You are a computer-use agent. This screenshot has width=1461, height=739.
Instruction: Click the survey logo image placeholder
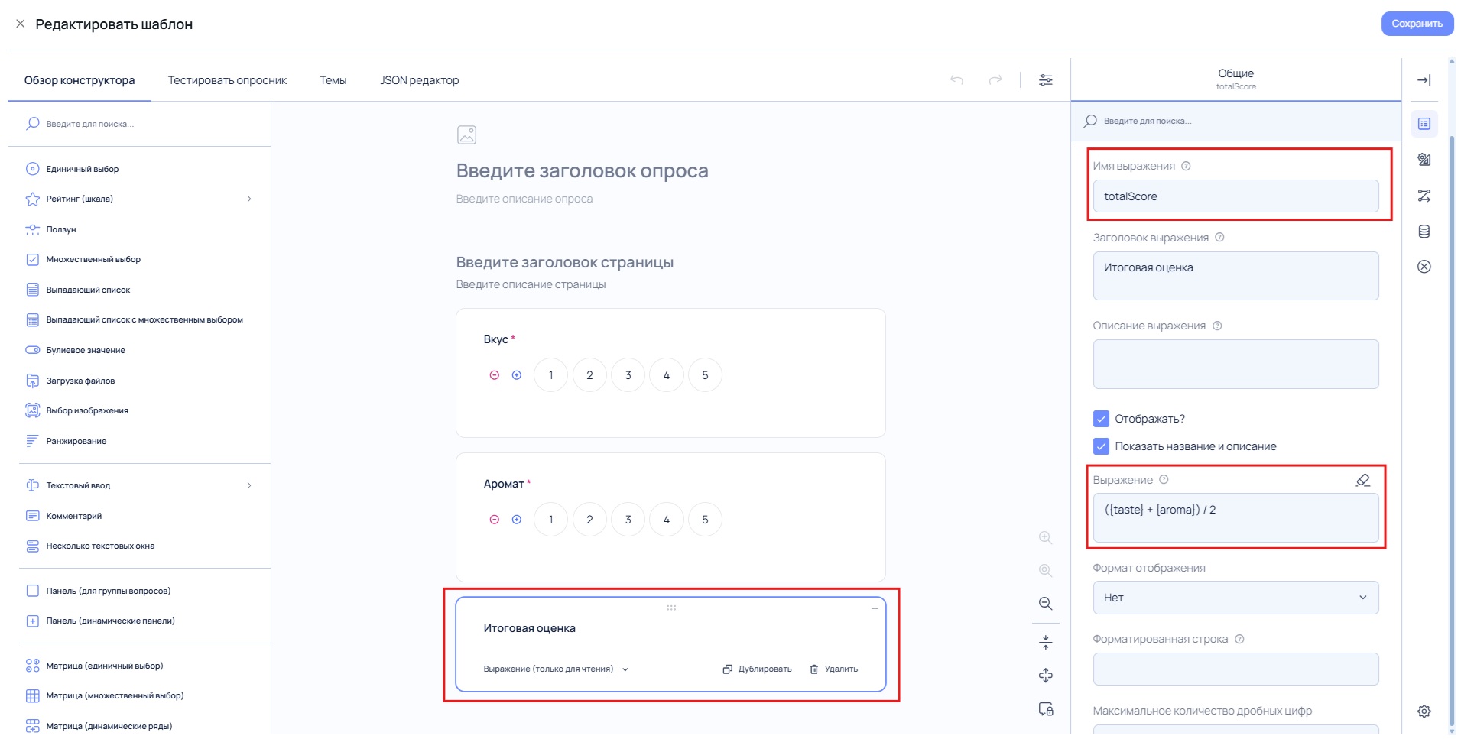click(466, 135)
